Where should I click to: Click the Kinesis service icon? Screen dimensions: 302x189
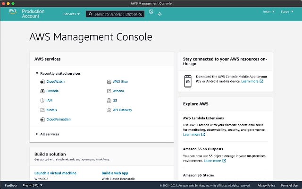pyautogui.click(x=42, y=110)
